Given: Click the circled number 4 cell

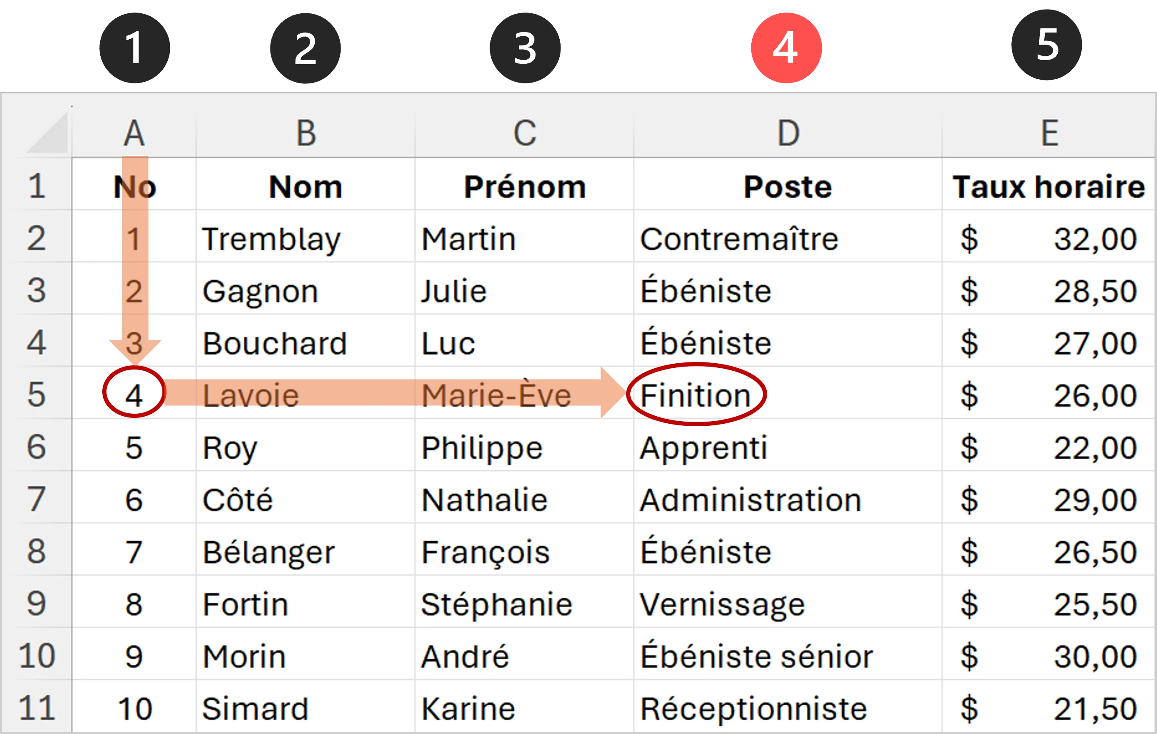Looking at the screenshot, I should pyautogui.click(x=134, y=395).
